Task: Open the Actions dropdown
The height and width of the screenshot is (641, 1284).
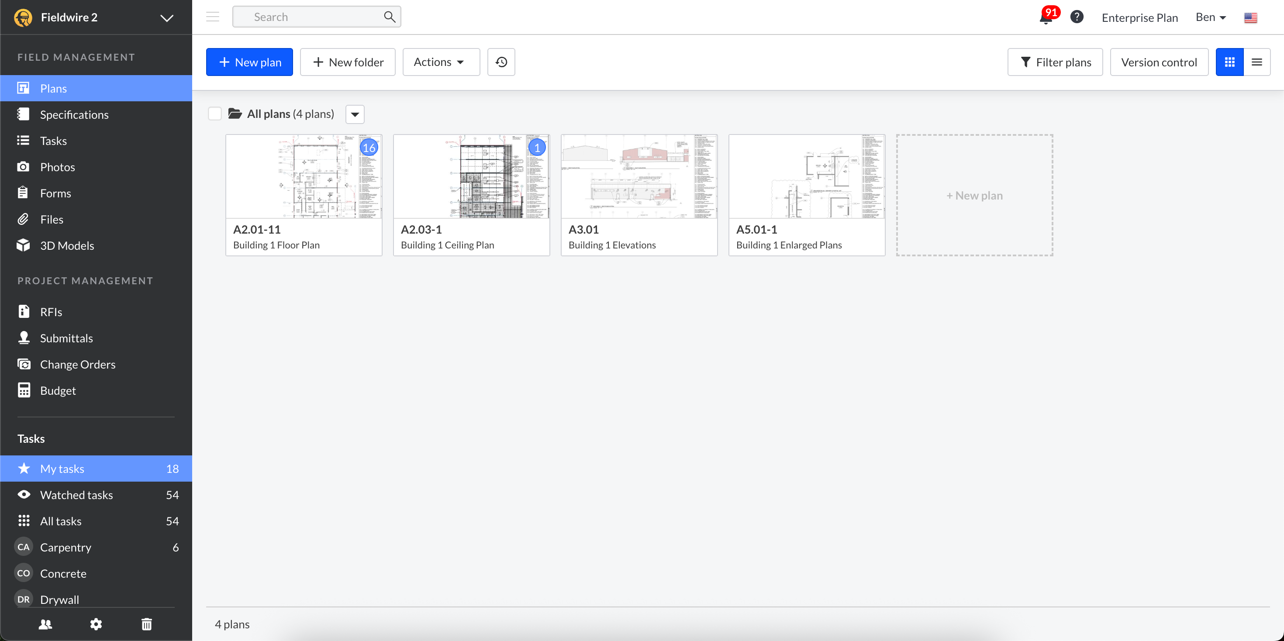Action: tap(441, 62)
